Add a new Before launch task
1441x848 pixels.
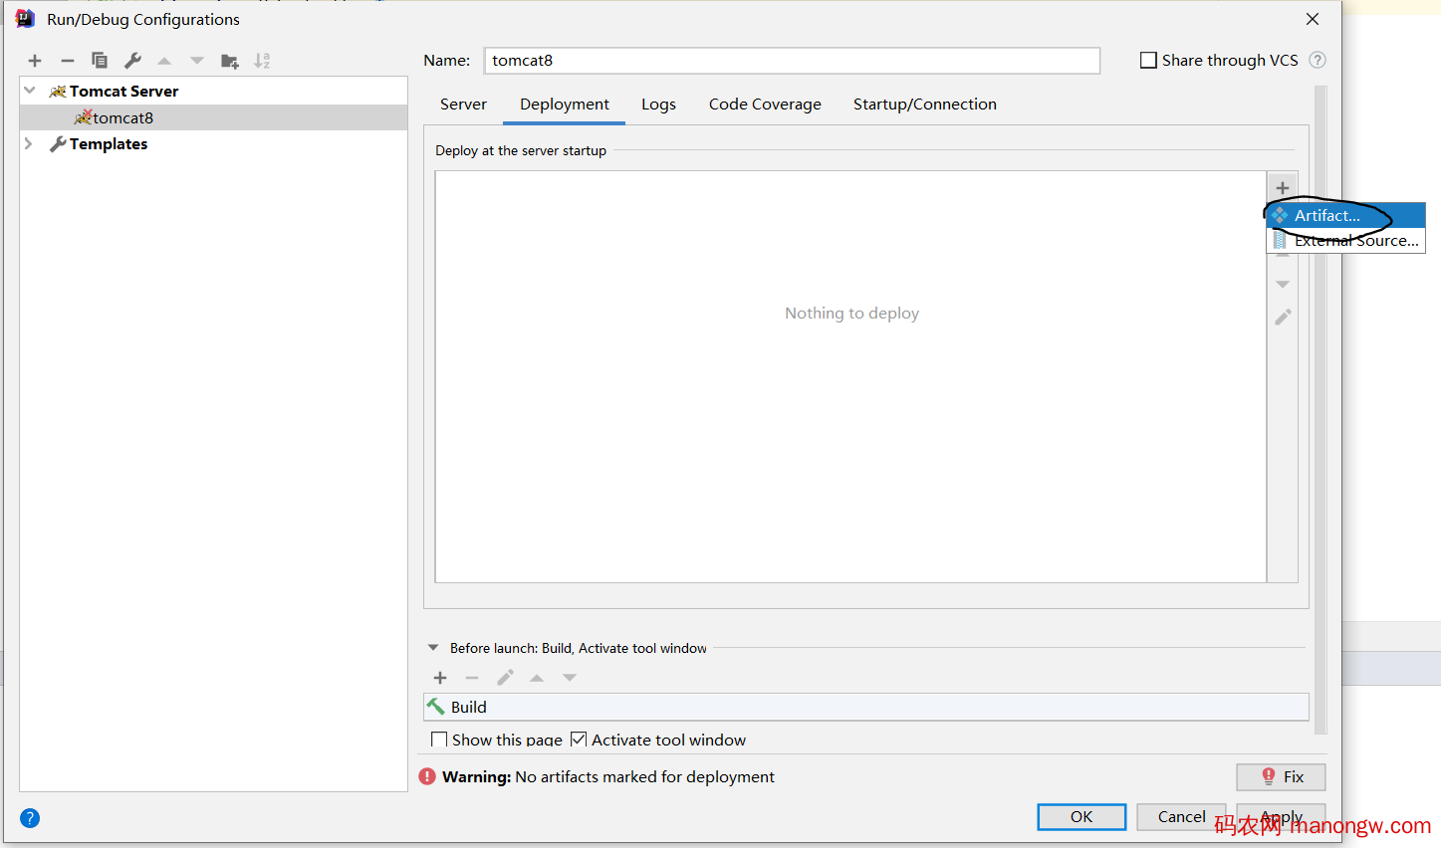point(440,678)
